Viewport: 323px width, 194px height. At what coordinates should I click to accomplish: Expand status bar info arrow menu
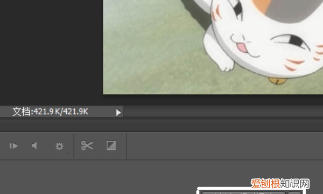[x=118, y=113]
